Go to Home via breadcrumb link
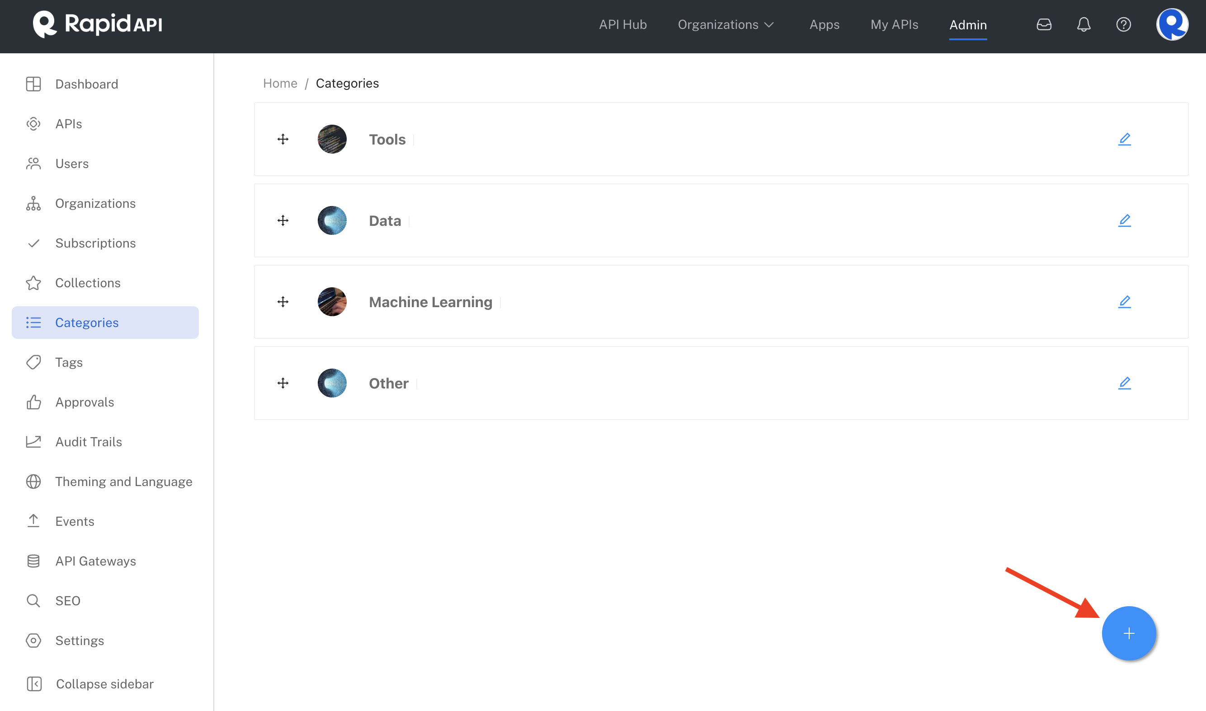Viewport: 1206px width, 711px height. click(x=280, y=84)
